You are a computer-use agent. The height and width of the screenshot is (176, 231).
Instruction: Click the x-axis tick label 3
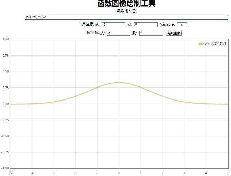(x=184, y=173)
